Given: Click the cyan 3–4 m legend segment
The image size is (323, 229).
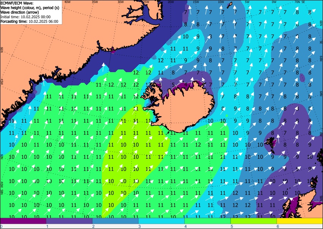Looking at the screenshot, I should coord(161,221).
